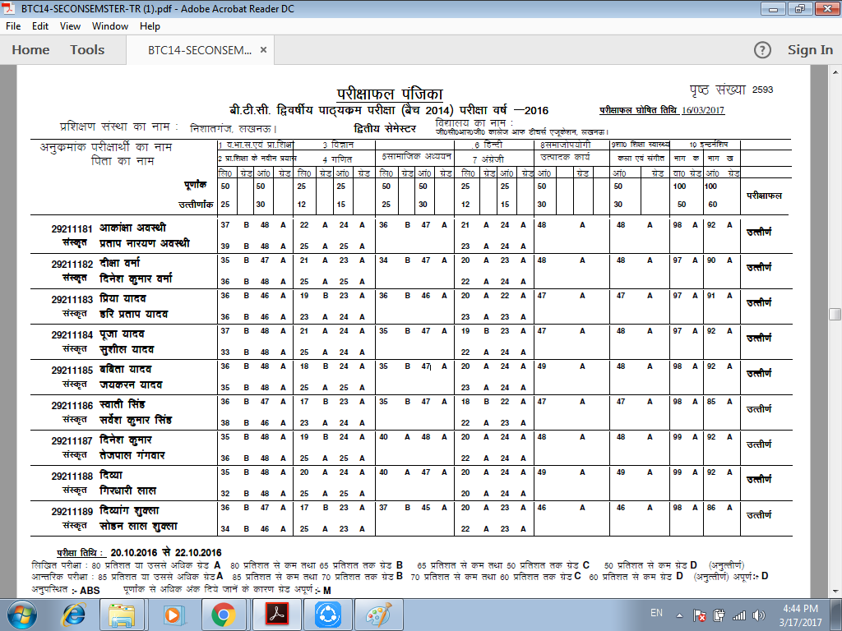
Task: Click the declared date 16/03/2017
Action: [703, 110]
